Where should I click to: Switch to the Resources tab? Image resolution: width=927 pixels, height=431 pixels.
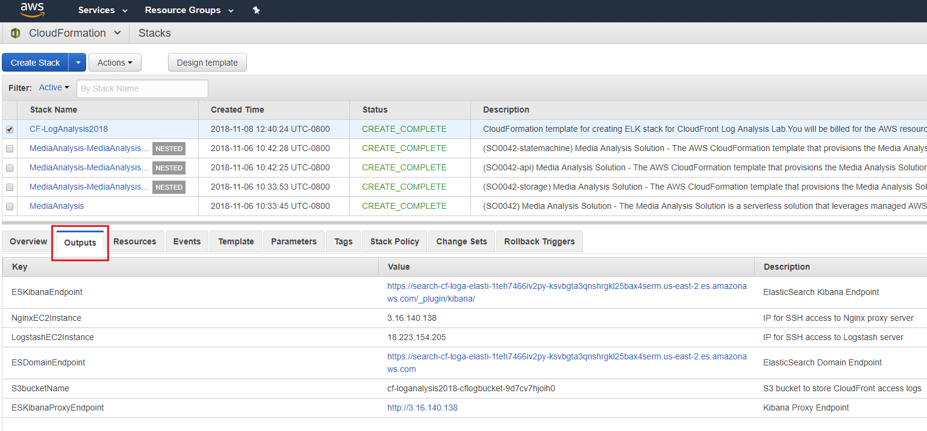(135, 241)
